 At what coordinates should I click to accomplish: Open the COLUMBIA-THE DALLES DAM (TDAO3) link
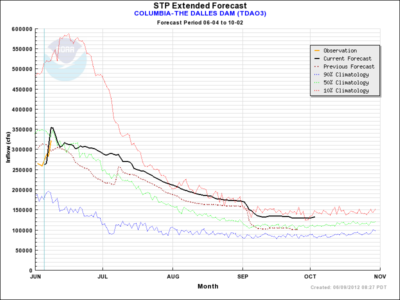(200, 13)
